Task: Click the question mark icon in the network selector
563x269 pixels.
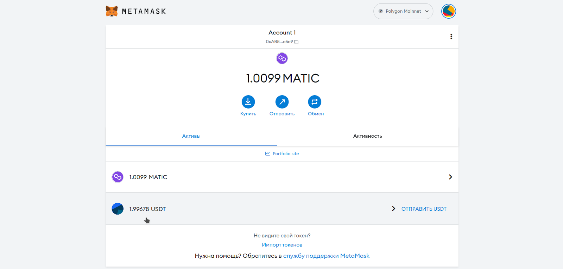Action: (x=380, y=11)
